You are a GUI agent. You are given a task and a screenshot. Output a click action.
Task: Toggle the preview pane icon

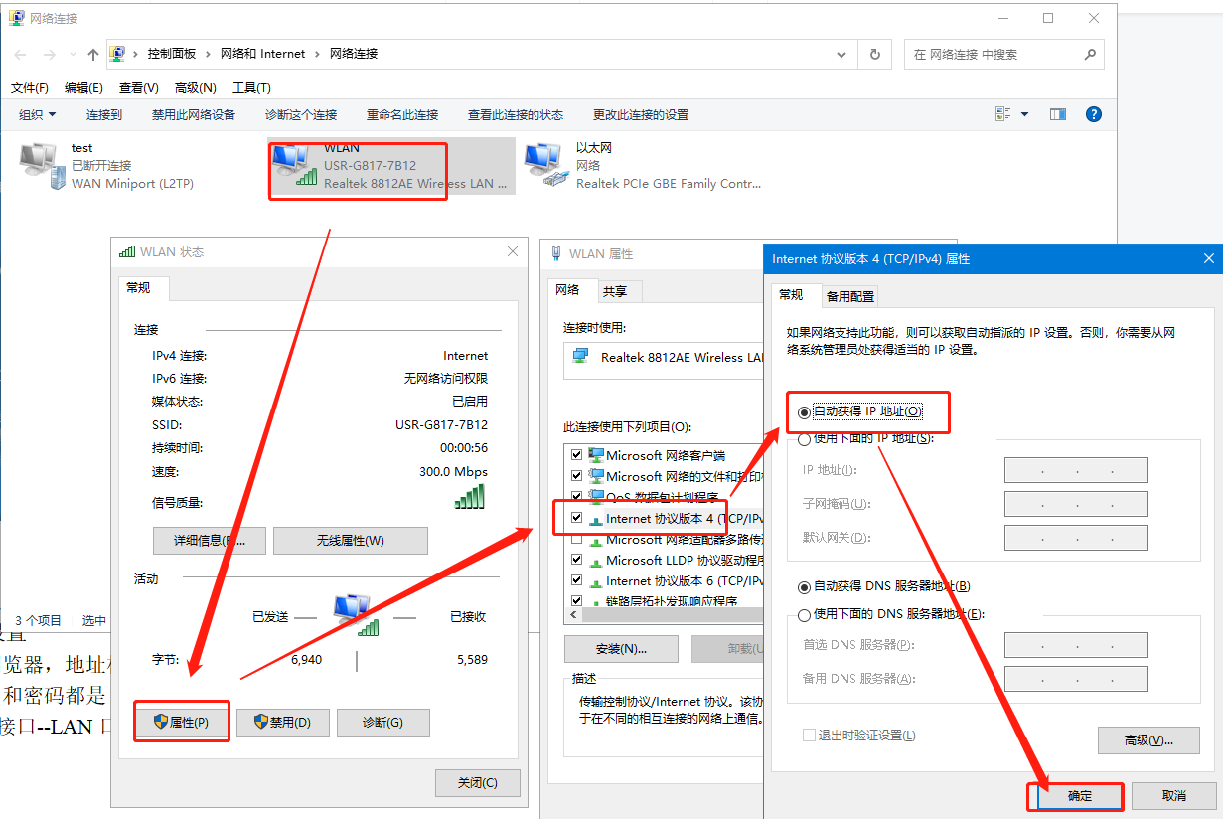click(x=1057, y=114)
